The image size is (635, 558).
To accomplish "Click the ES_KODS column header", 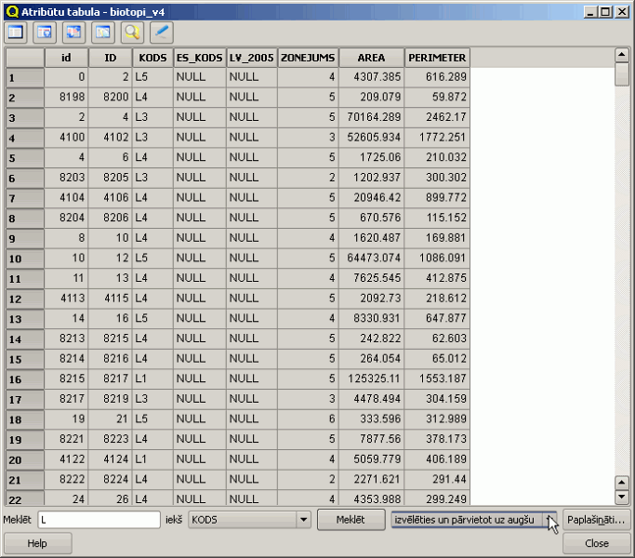I will point(200,58).
